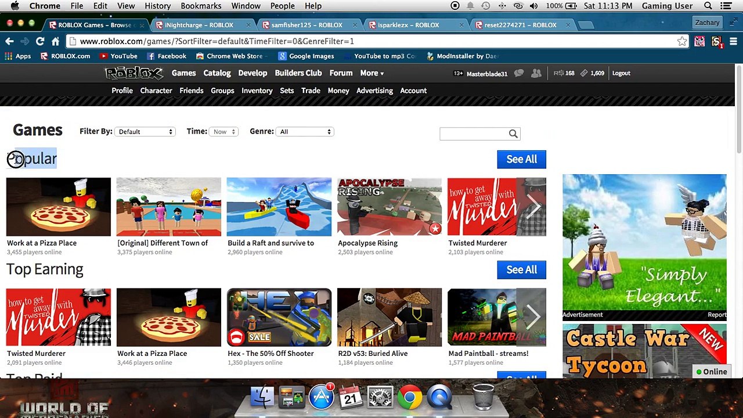Expand the More menu in Roblox navigation
Screen dimensions: 743x418
click(x=372, y=73)
